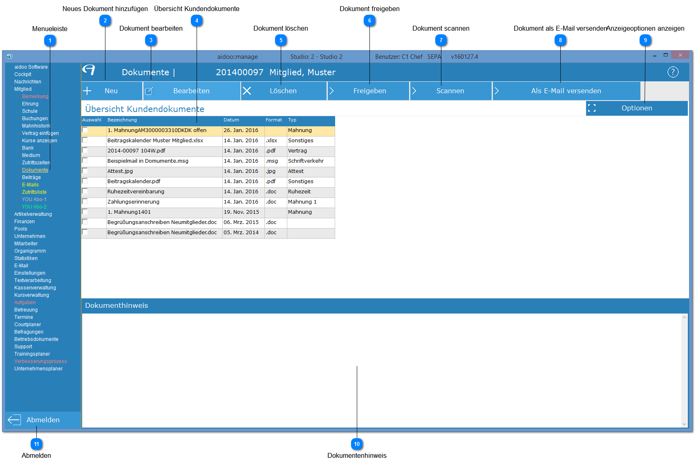Click the Optionen button label

(637, 108)
